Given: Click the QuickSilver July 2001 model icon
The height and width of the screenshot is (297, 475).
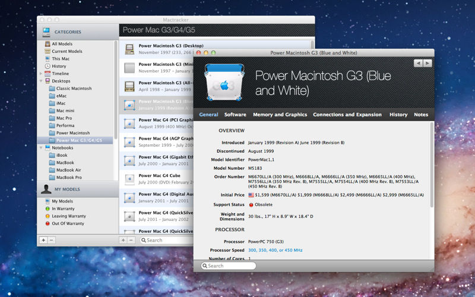Looking at the screenshot, I should pos(129,216).
